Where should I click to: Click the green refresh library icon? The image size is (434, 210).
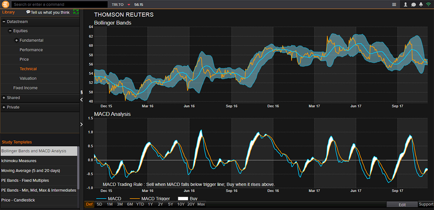76,12
